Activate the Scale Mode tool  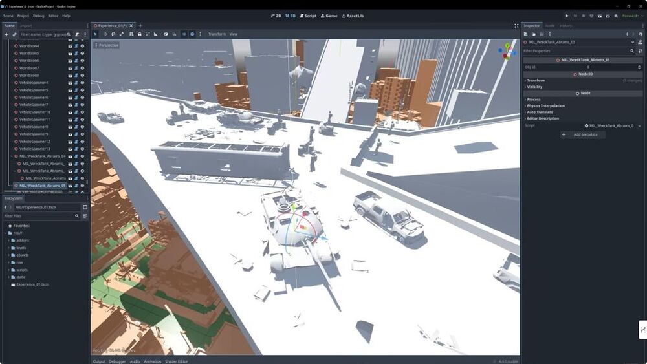point(122,34)
